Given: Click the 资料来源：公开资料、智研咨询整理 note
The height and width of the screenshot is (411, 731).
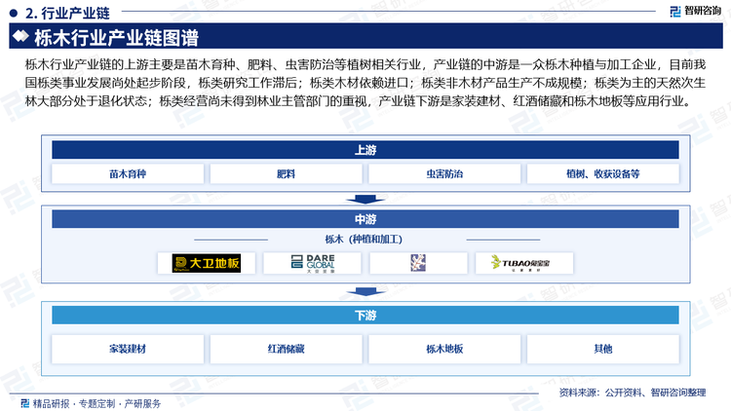Looking at the screenshot, I should (633, 392).
